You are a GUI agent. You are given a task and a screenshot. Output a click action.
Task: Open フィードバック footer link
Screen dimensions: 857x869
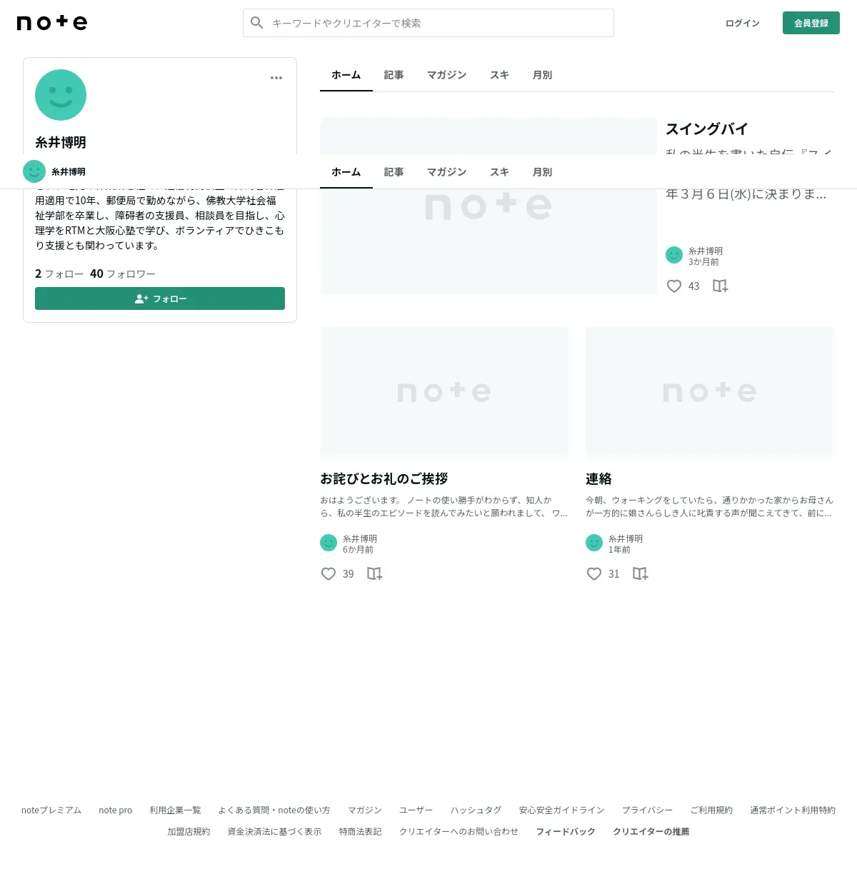pyautogui.click(x=566, y=832)
